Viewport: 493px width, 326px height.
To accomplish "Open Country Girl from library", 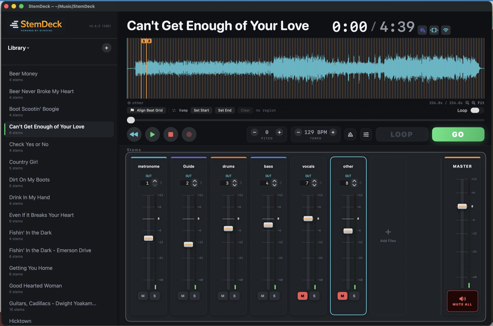I will click(59, 165).
